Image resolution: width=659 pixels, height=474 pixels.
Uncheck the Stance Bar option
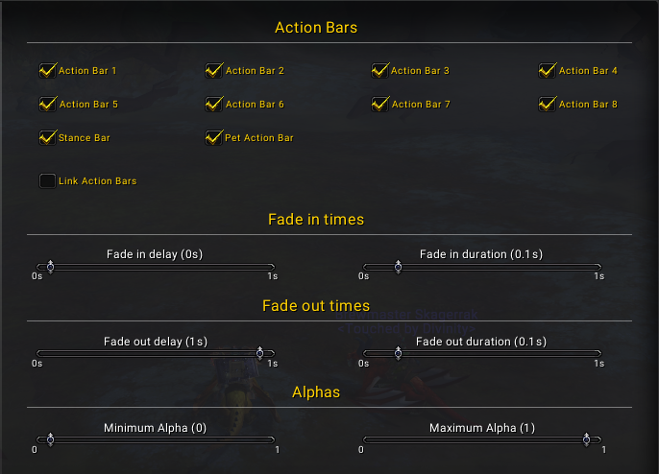coord(47,138)
